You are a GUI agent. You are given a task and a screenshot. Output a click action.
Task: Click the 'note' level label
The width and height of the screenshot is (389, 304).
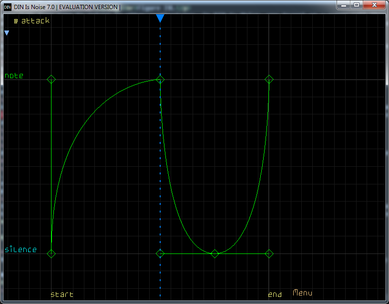(14, 76)
